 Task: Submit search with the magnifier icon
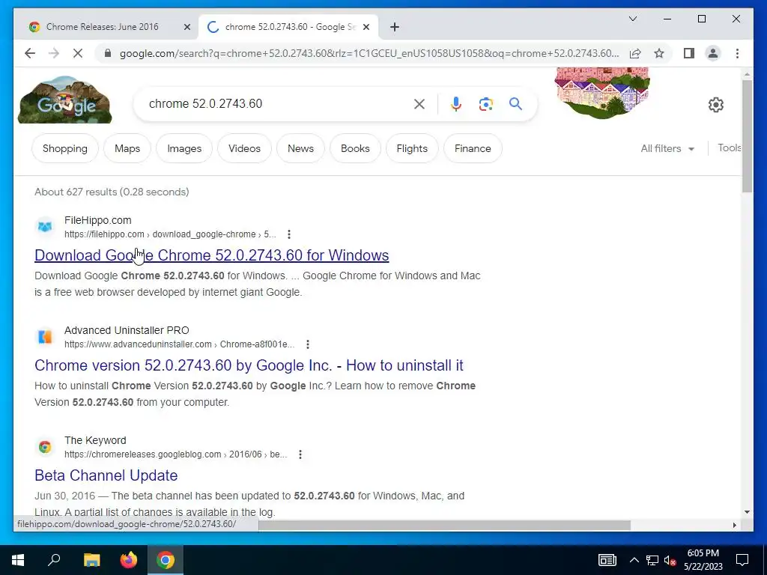pyautogui.click(x=515, y=103)
